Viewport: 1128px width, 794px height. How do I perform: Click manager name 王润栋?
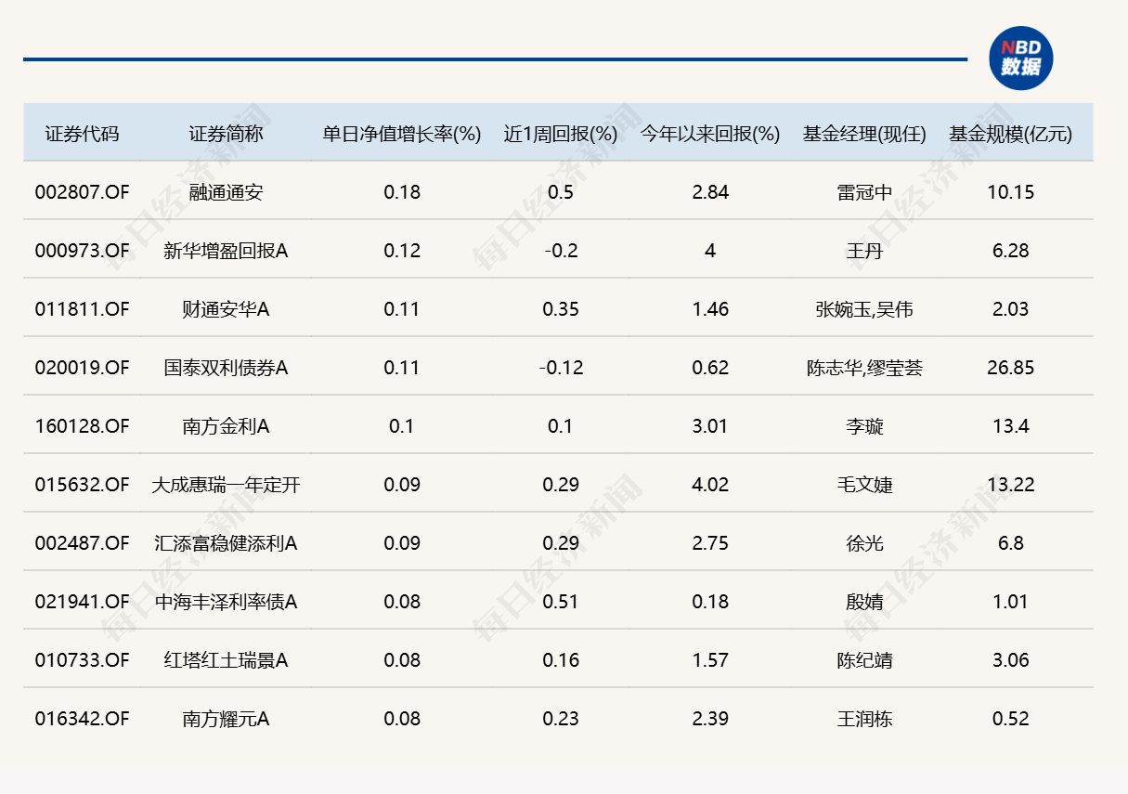(x=864, y=719)
